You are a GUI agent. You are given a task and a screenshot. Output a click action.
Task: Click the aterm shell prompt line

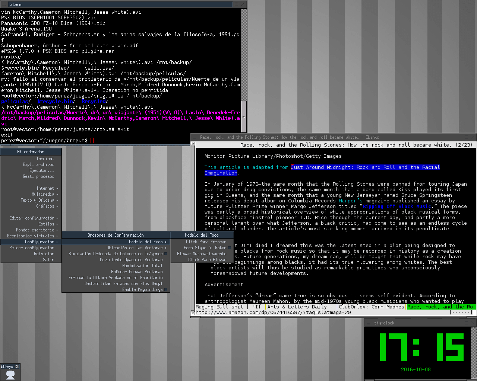tap(48, 140)
